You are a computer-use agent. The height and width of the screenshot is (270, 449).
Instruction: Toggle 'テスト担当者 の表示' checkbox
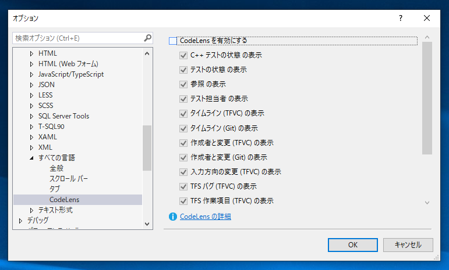click(183, 99)
